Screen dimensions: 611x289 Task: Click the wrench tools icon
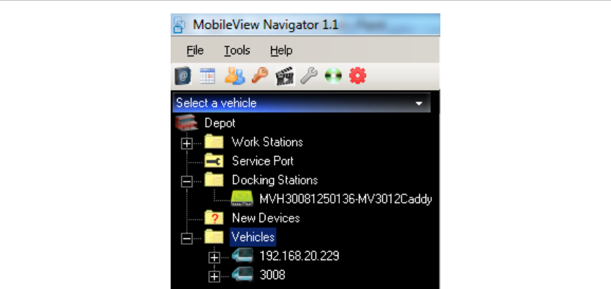click(x=308, y=76)
